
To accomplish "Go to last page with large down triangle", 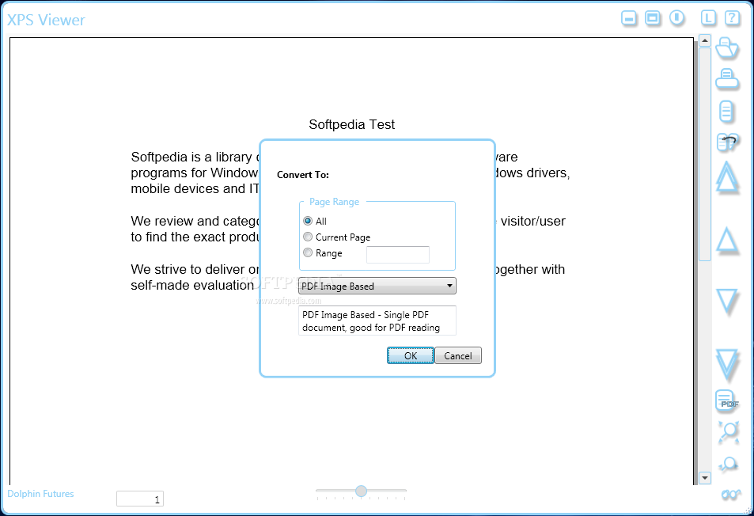I will [726, 366].
